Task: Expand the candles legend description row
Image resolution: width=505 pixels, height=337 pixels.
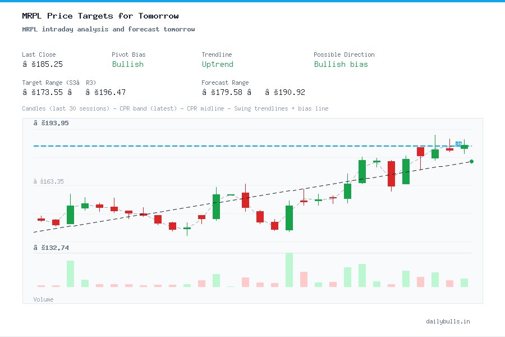Action: pos(174,108)
